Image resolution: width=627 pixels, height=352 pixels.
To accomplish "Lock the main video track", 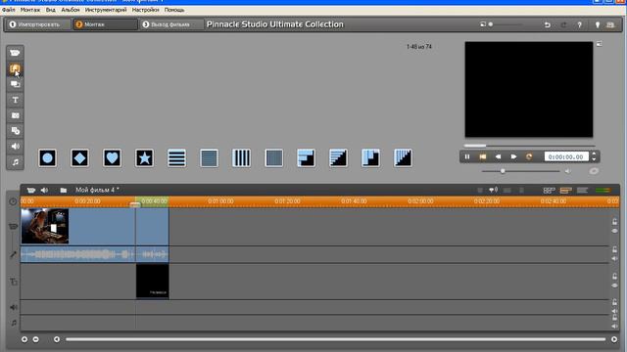I will point(614,222).
